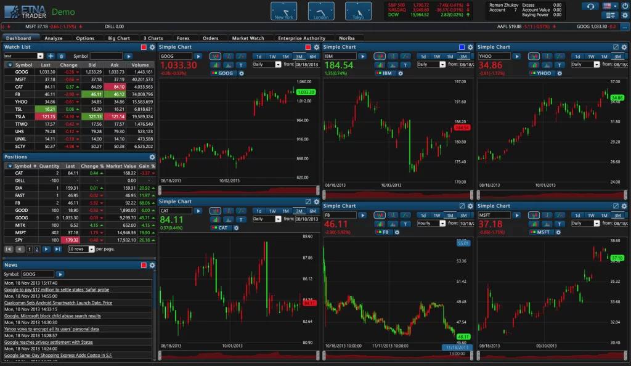This screenshot has width=631, height=366.
Task: Open 'Yahoo vows to encrypt' news link
Action: click(x=52, y=329)
